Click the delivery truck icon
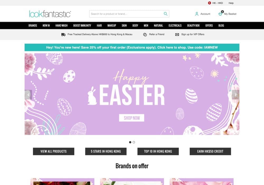 (x=63, y=35)
